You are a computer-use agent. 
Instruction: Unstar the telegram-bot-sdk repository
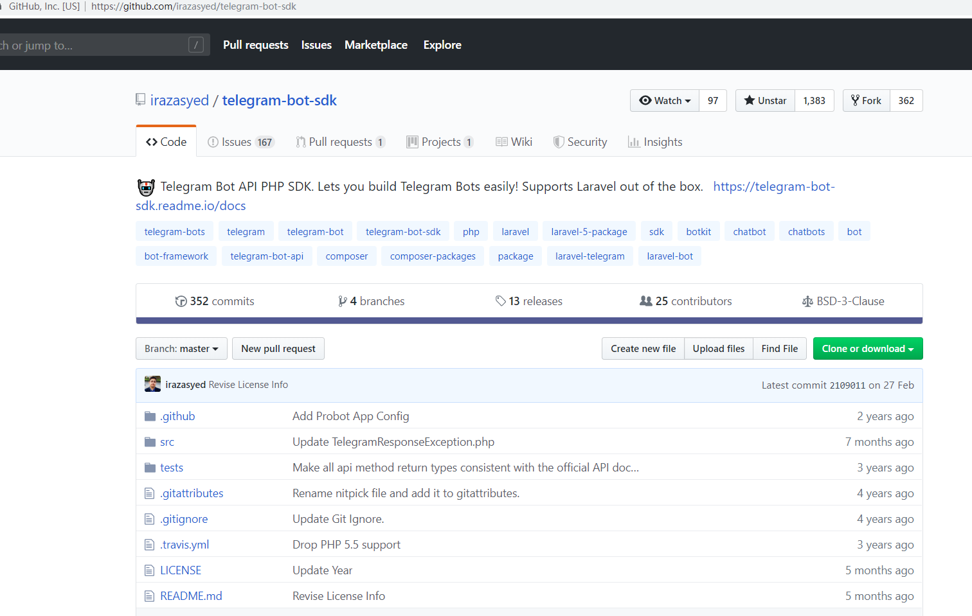[x=765, y=101]
